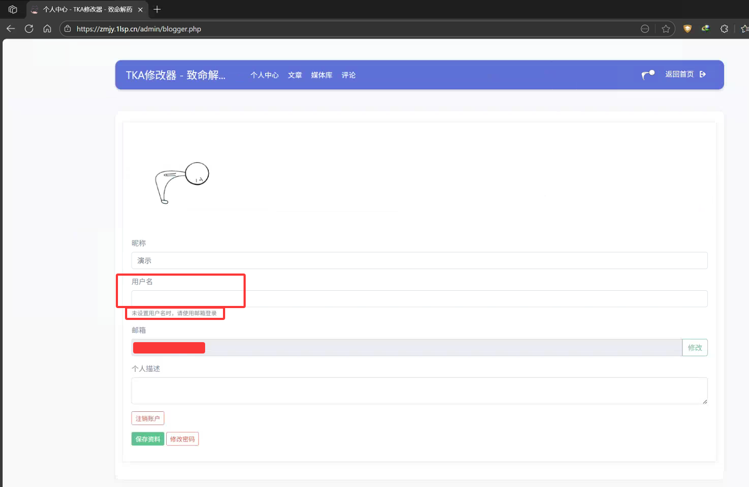Viewport: 749px width, 487px height.
Task: Focus the 用户名 input field
Action: coord(419,299)
